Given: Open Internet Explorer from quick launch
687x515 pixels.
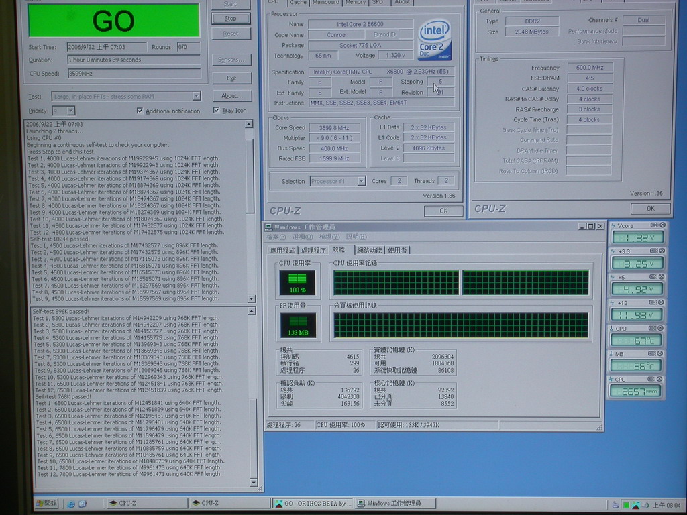Looking at the screenshot, I should click(71, 504).
